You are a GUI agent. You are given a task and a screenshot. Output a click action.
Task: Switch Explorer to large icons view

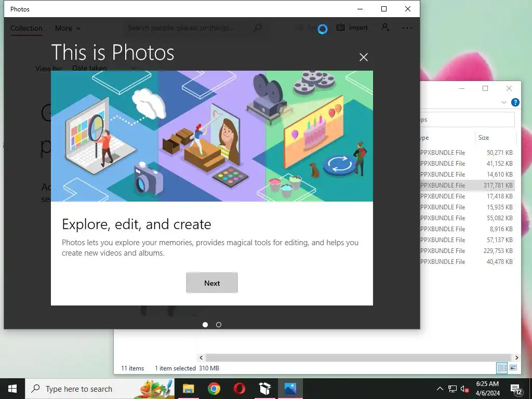coord(513,368)
